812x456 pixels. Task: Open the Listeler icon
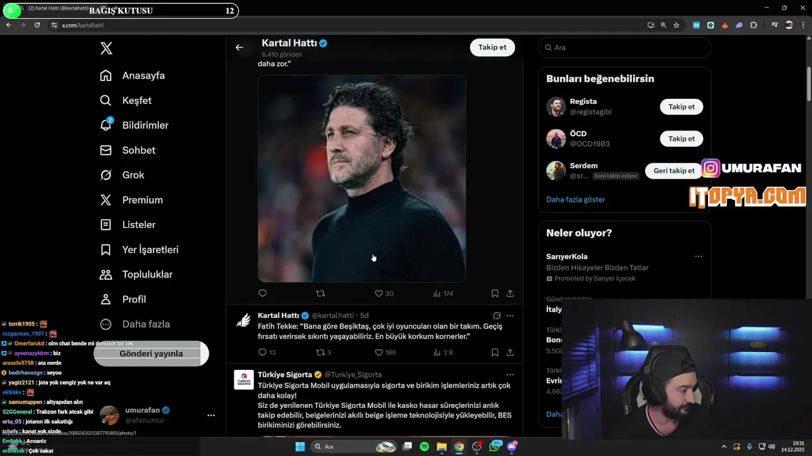(x=106, y=224)
